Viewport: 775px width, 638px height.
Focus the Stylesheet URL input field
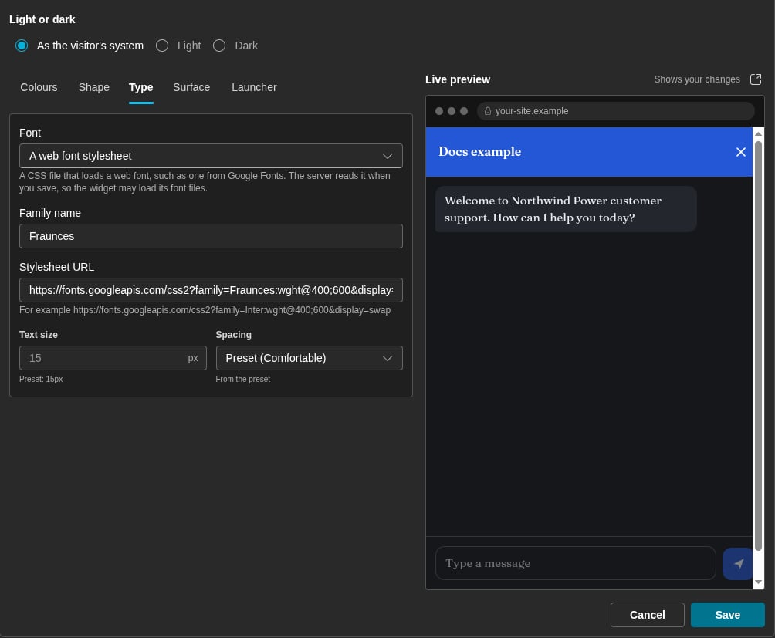point(211,290)
